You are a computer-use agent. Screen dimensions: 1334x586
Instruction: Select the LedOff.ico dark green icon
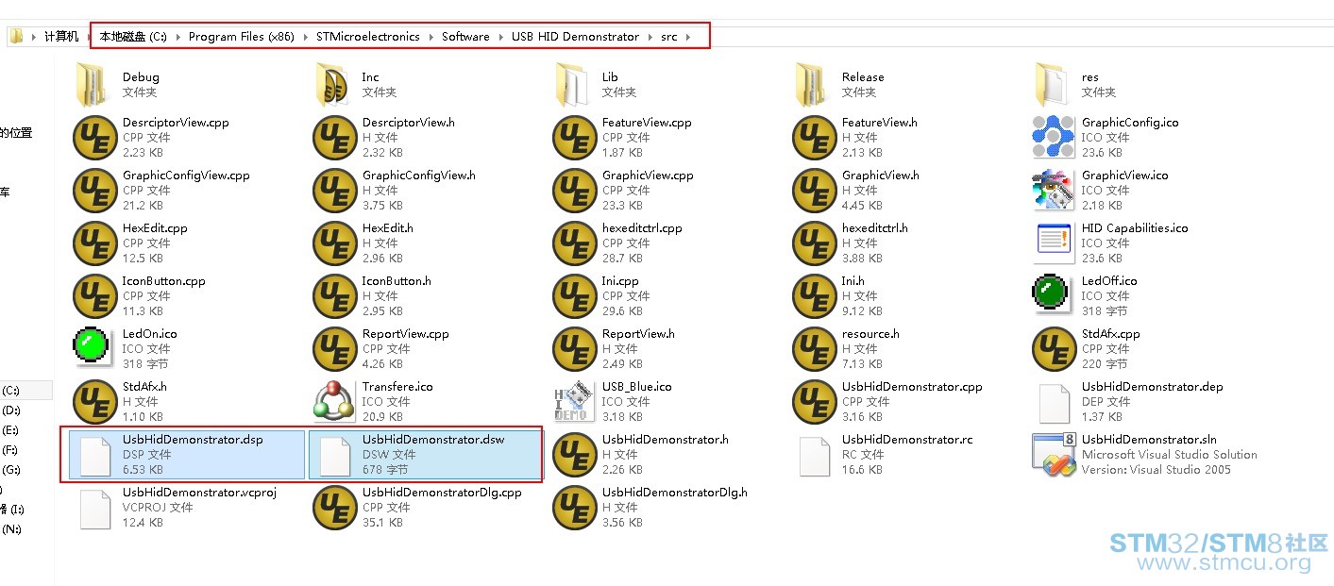pyautogui.click(x=1050, y=293)
